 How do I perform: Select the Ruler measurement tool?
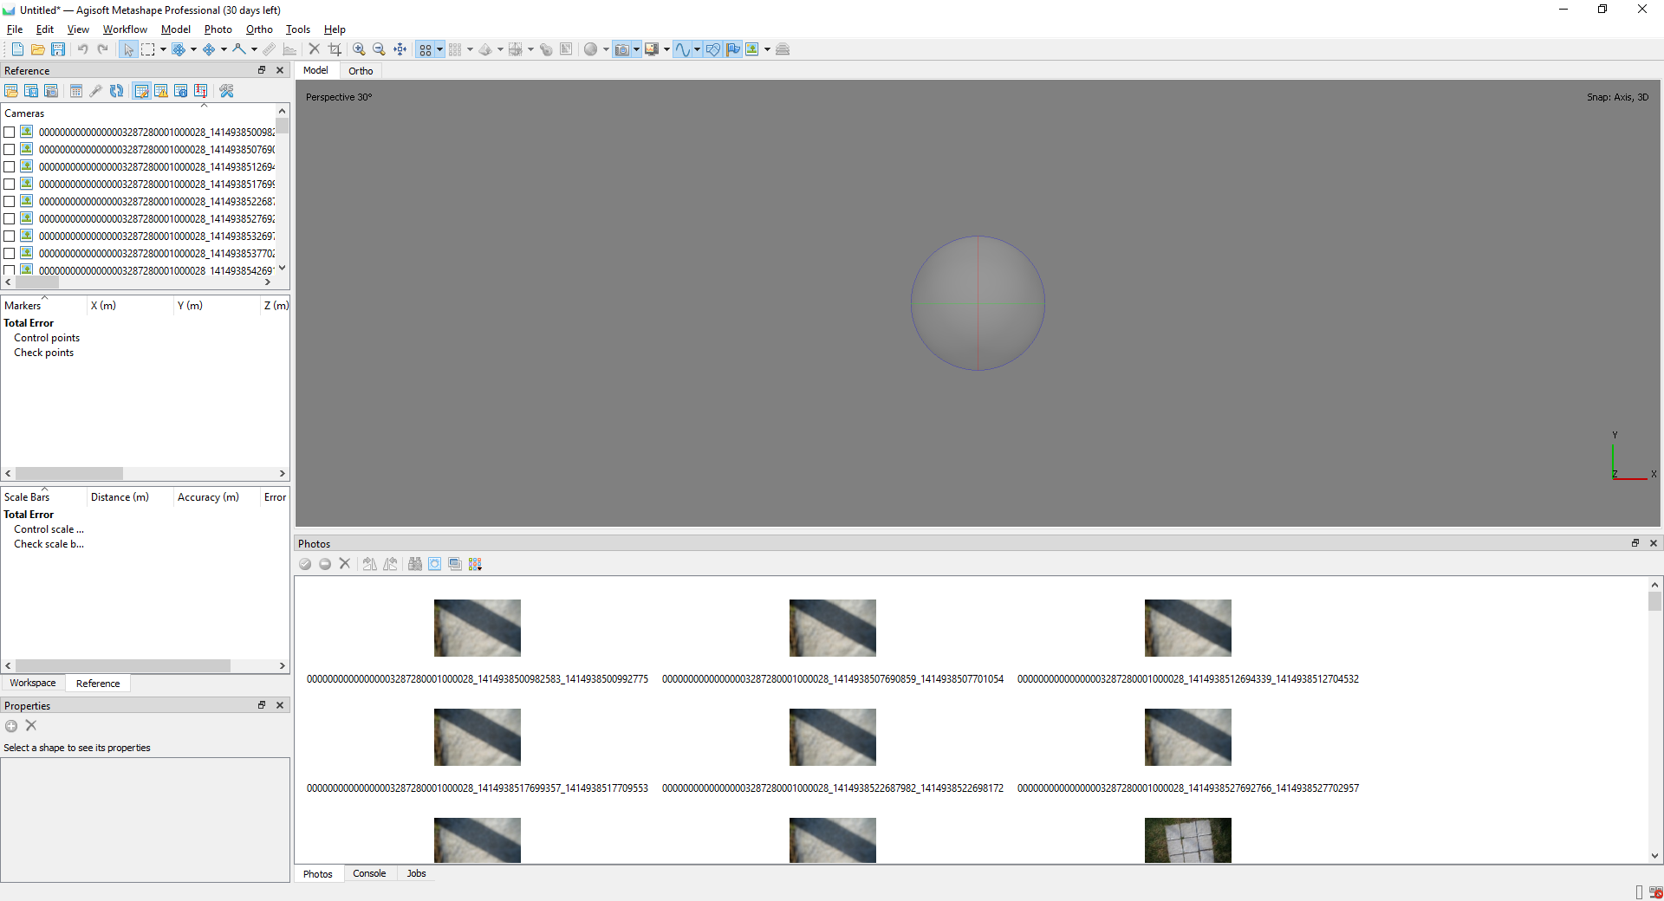coord(268,49)
